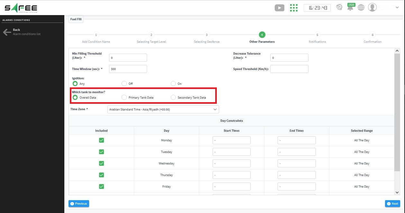Select Off ignition option

click(124, 84)
